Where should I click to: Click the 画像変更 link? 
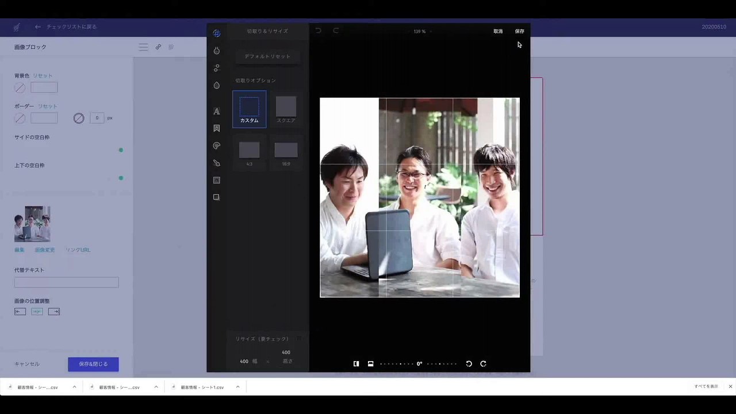pos(45,250)
